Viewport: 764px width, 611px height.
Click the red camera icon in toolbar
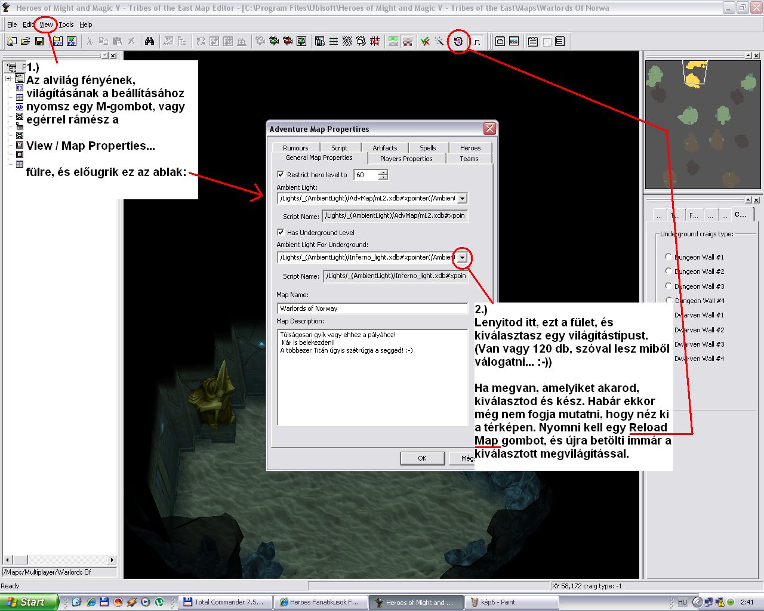288,41
